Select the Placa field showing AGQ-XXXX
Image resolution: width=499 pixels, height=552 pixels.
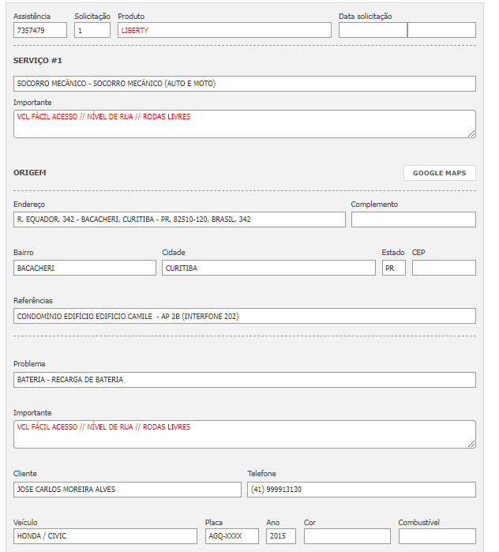point(231,536)
